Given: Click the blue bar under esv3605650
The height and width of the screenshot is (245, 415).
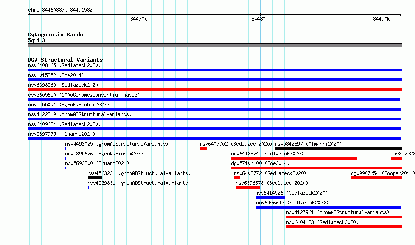Looking at the screenshot, I should (x=214, y=99).
